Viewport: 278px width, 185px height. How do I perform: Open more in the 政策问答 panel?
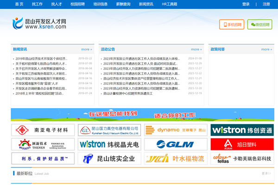tap(267, 49)
